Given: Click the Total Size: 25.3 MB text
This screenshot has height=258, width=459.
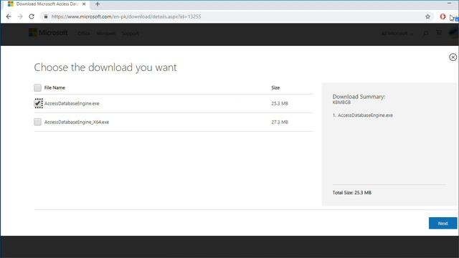Looking at the screenshot, I should 352,193.
